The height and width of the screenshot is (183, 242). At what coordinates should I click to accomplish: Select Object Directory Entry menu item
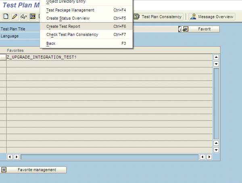66,2
